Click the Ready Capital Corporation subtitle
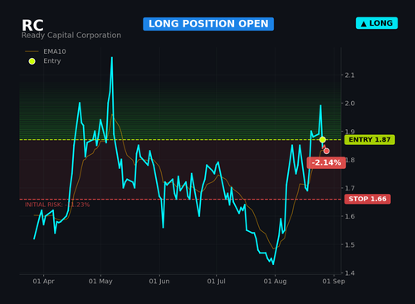The width and height of the screenshot is (415, 304). pos(71,36)
